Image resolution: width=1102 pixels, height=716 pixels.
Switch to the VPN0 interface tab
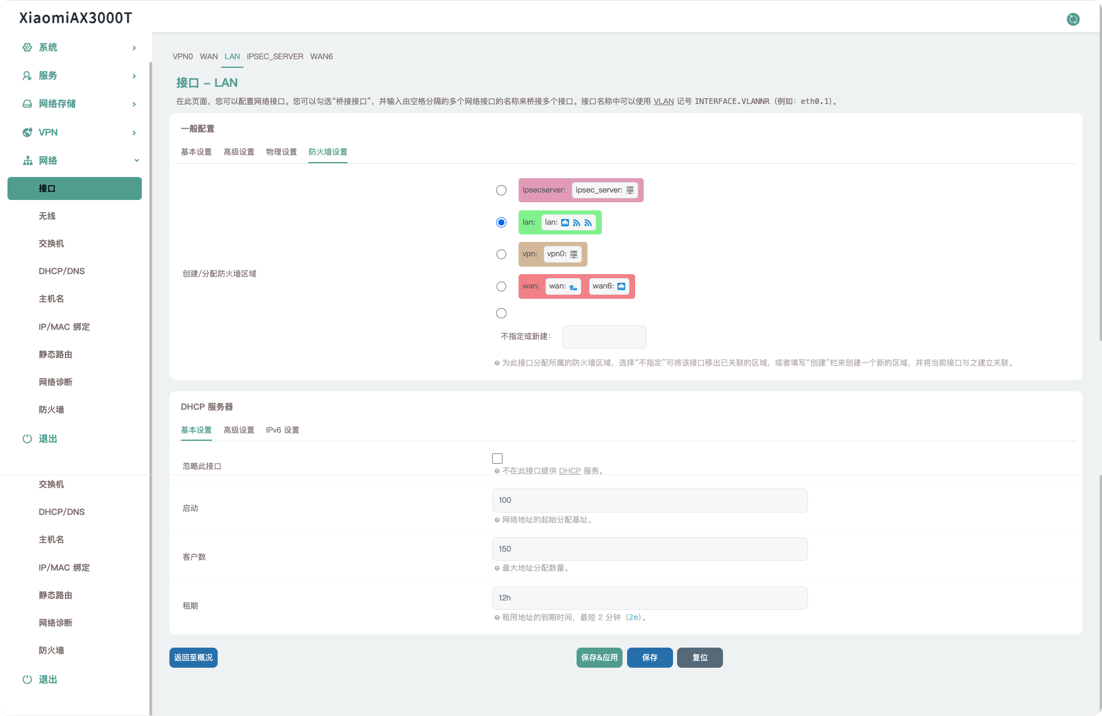pyautogui.click(x=183, y=56)
